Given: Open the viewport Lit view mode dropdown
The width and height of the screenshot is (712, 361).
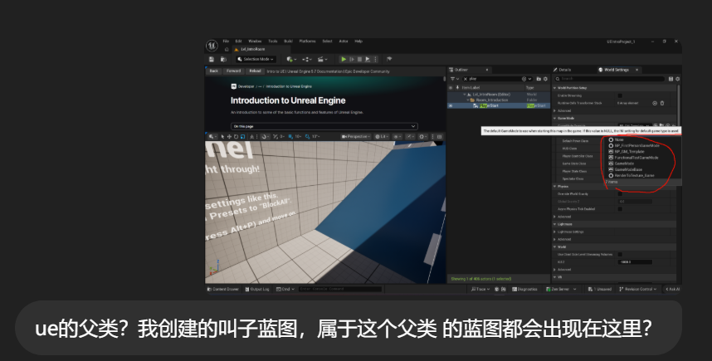Looking at the screenshot, I should (x=382, y=136).
